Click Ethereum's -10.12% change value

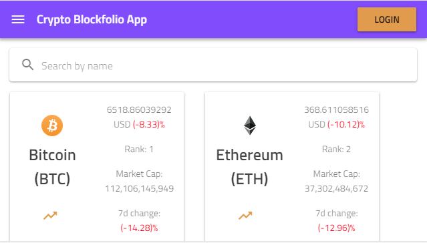click(x=346, y=124)
